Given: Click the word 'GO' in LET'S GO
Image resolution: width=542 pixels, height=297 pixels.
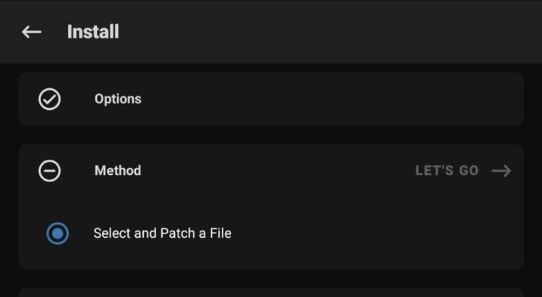Looking at the screenshot, I should point(469,171).
